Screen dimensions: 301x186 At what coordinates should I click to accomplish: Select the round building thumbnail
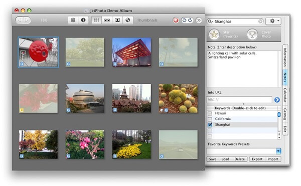pos(85,98)
